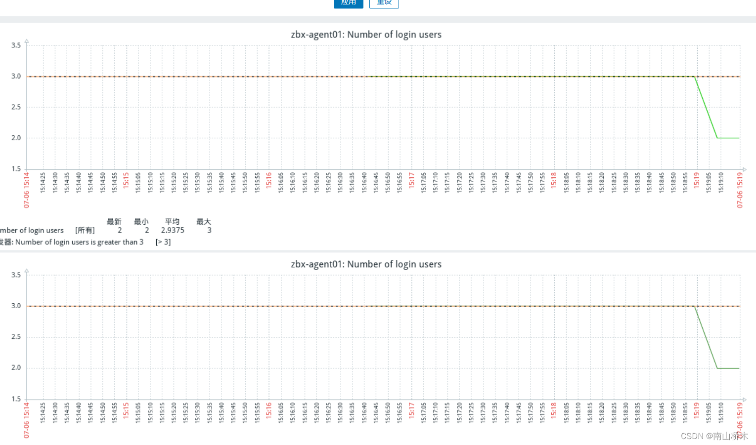Click the red 15:16 time marker on the upper graph

tap(269, 180)
